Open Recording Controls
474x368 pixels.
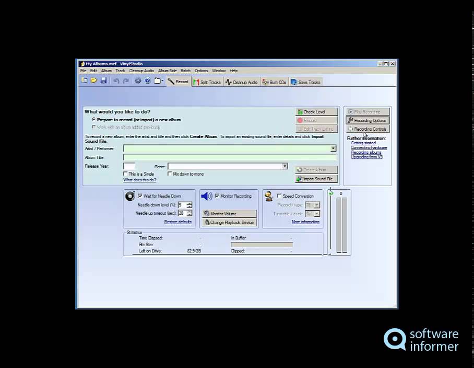tap(368, 129)
